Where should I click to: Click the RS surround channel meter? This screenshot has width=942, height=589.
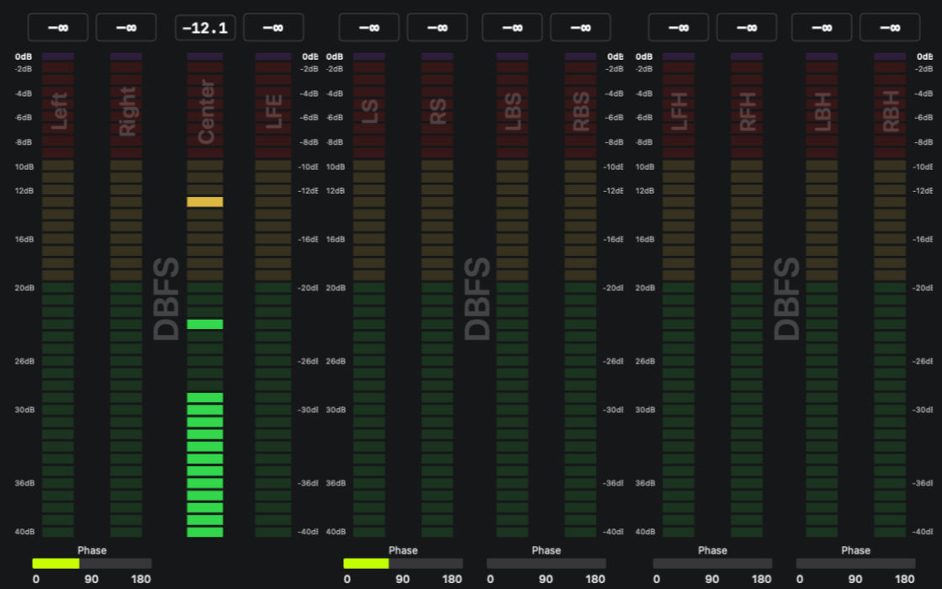(x=437, y=294)
